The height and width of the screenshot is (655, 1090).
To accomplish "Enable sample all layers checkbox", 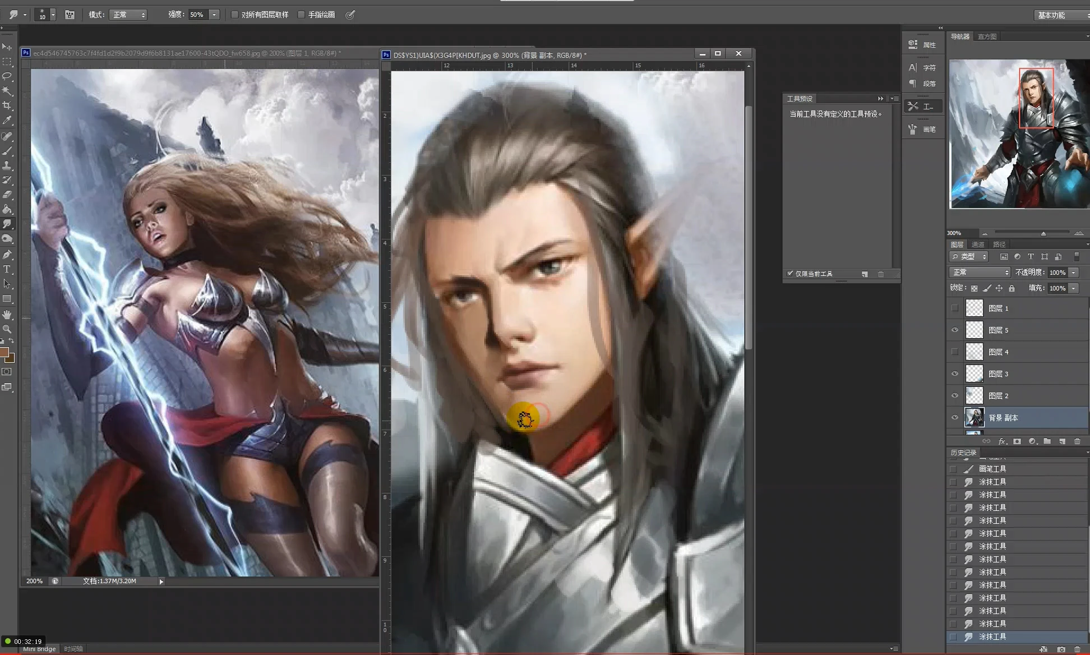I will pyautogui.click(x=235, y=15).
